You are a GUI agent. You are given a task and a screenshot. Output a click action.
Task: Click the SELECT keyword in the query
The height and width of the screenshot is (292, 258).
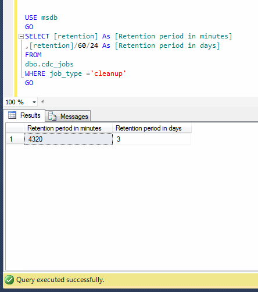click(x=37, y=36)
